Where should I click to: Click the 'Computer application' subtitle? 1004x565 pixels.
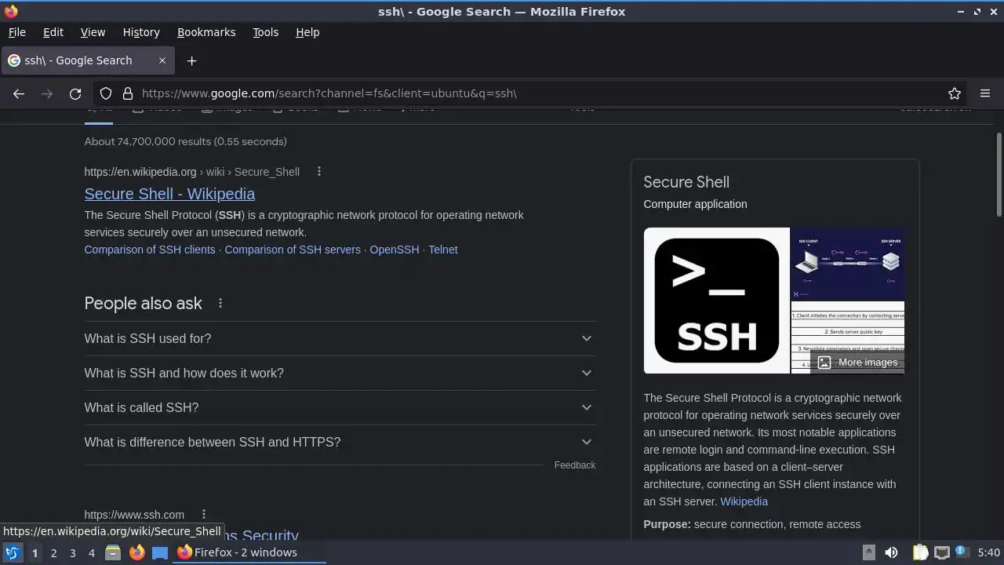695,204
